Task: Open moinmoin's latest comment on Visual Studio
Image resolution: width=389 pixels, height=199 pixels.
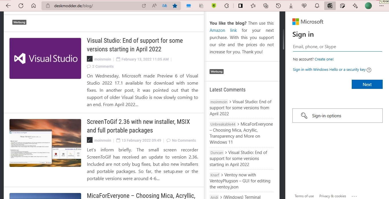Action: coord(241,108)
